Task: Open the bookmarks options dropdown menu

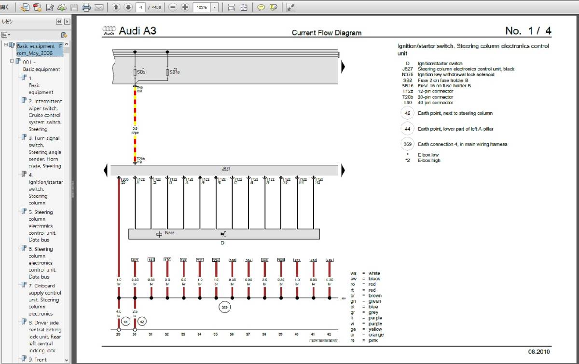Action: [x=6, y=35]
